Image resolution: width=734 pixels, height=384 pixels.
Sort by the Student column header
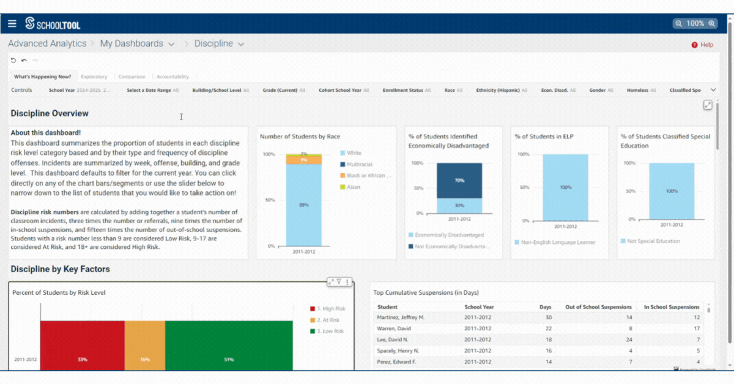tap(387, 307)
